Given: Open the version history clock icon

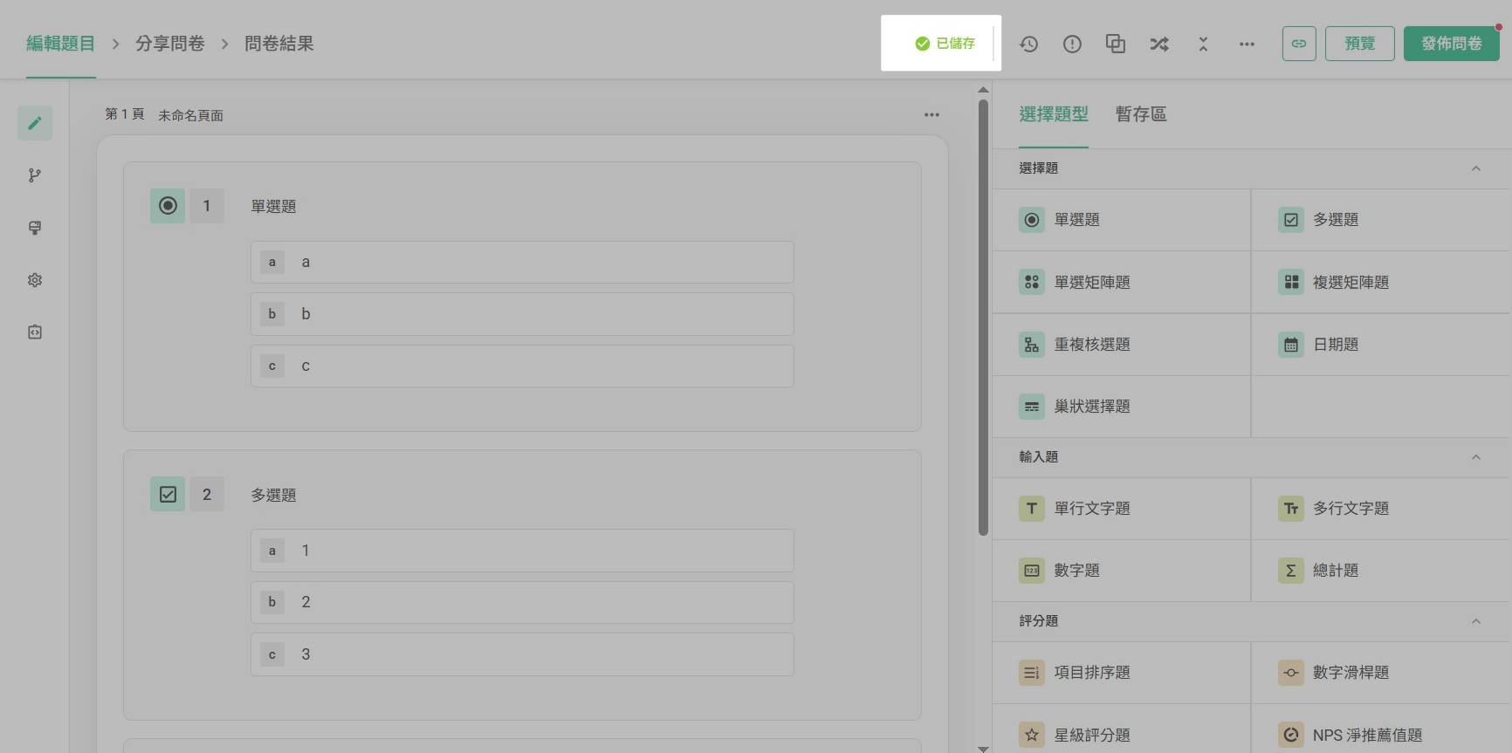Looking at the screenshot, I should (x=1028, y=44).
